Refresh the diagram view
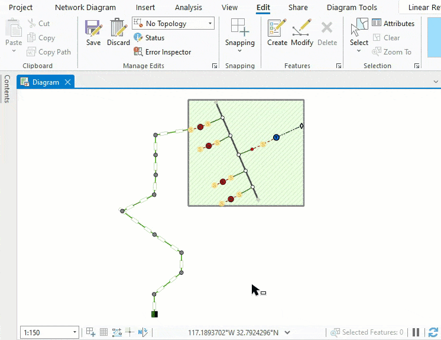 click(x=433, y=332)
